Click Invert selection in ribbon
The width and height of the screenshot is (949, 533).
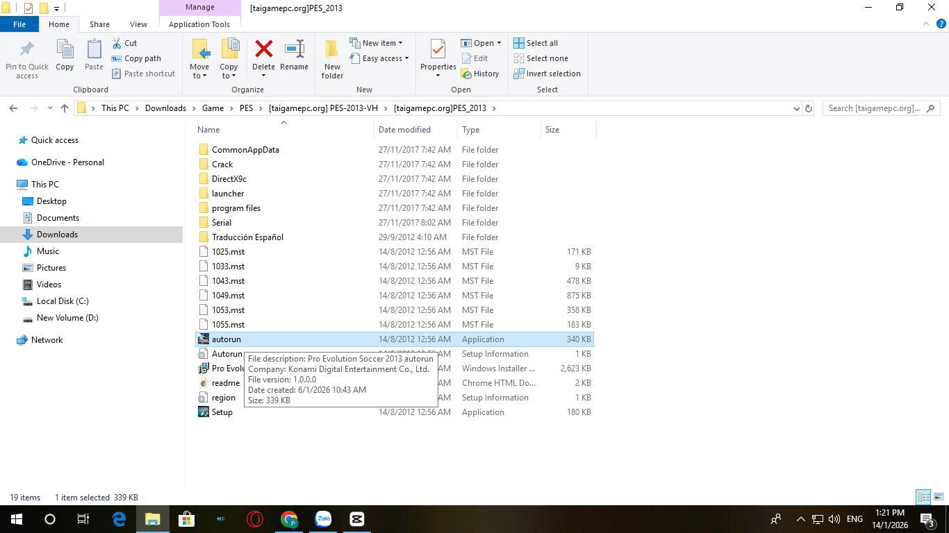click(x=547, y=74)
